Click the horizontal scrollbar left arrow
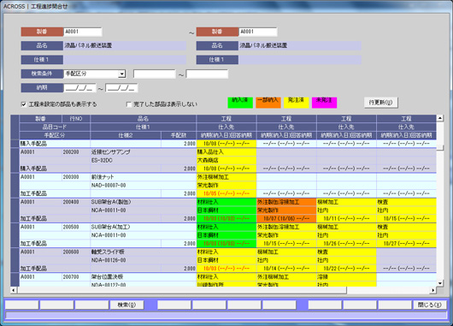 click(14, 290)
